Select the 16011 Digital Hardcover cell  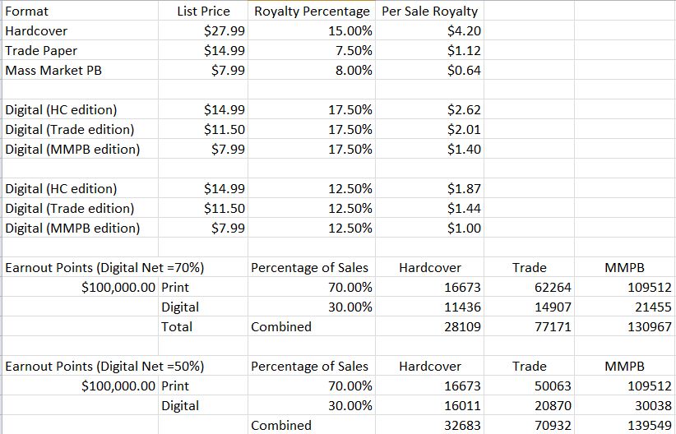(430, 405)
